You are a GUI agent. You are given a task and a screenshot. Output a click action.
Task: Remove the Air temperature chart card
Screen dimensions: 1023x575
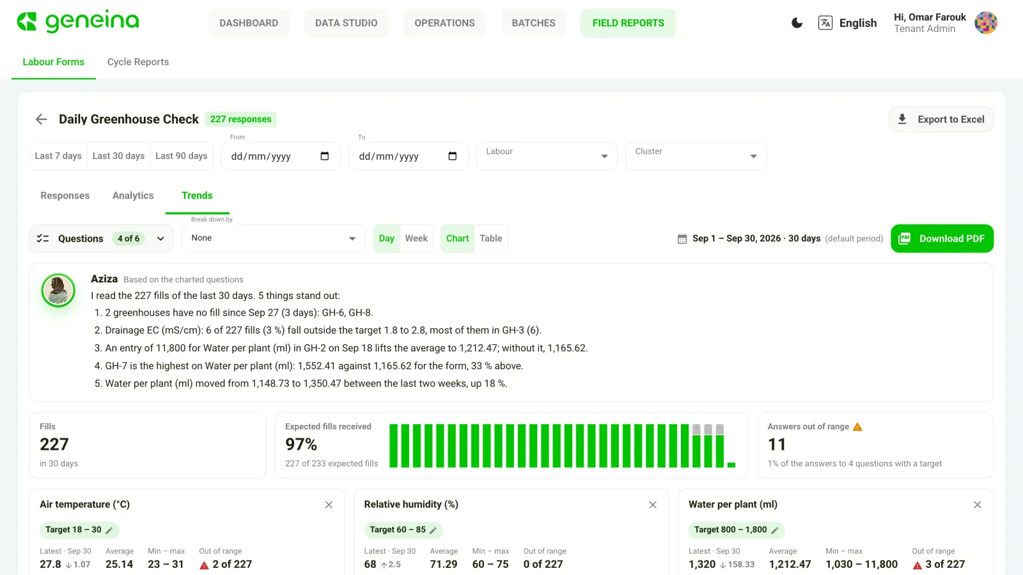(x=329, y=505)
